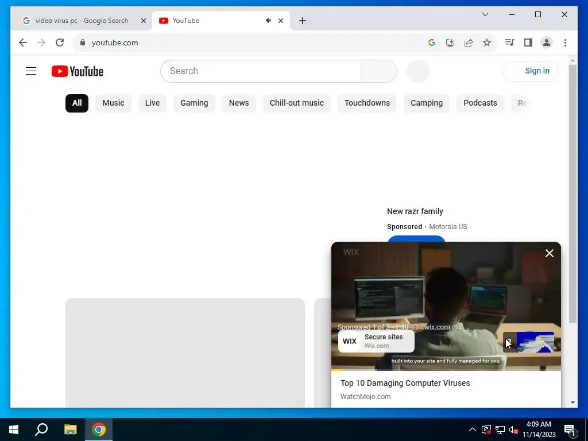This screenshot has width=588, height=441.
Task: Select the Music filter chip
Action: pyautogui.click(x=113, y=103)
